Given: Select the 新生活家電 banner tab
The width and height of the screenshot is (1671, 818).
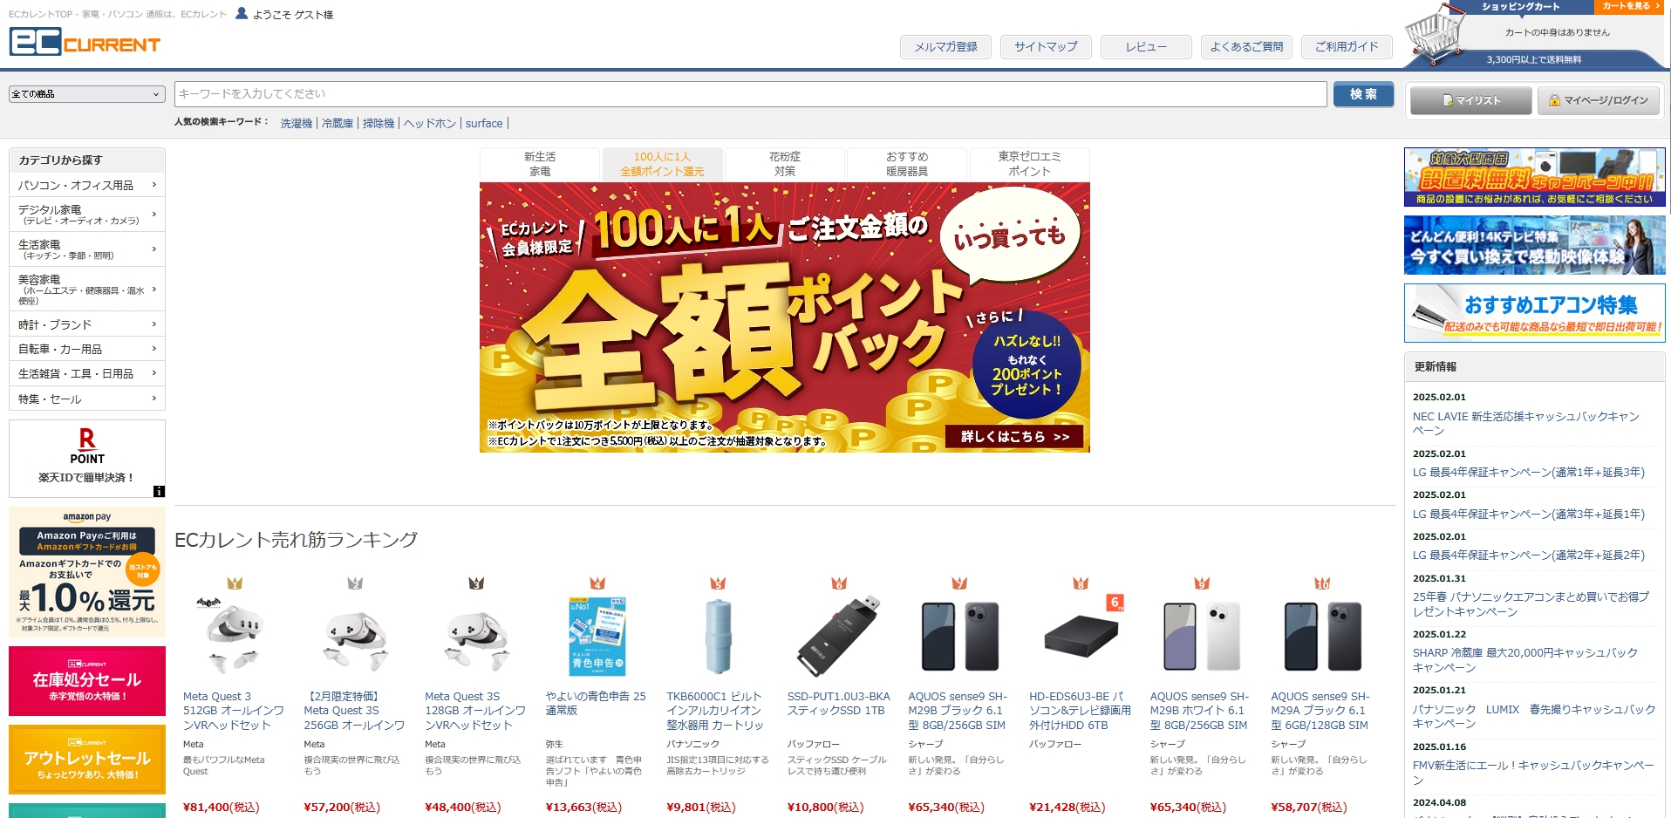Looking at the screenshot, I should click(540, 164).
